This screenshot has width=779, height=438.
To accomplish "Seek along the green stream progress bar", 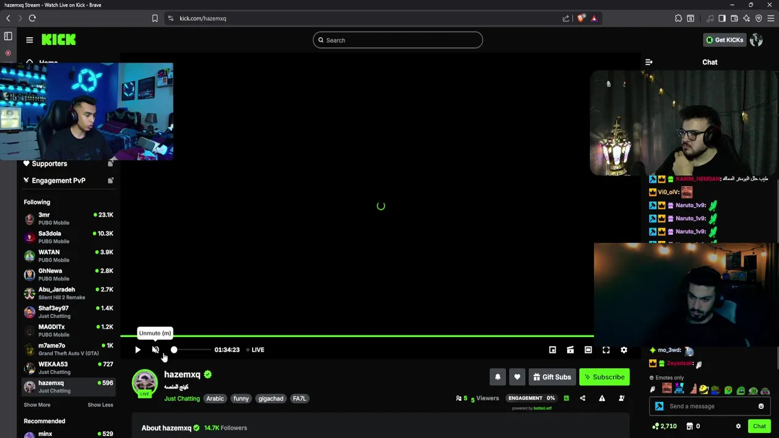I will pos(357,336).
